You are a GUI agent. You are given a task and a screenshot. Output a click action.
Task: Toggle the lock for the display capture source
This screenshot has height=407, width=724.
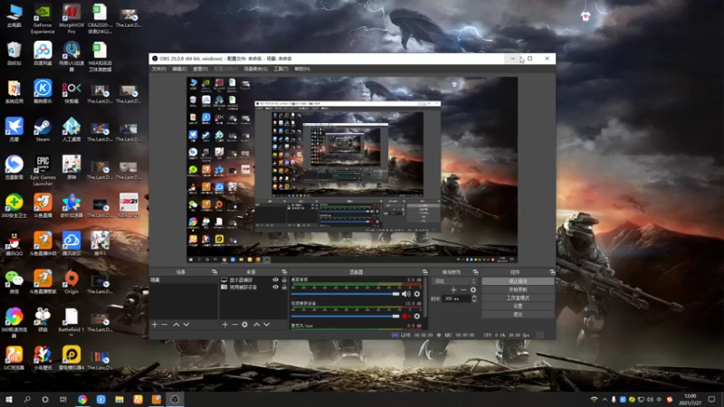[284, 279]
